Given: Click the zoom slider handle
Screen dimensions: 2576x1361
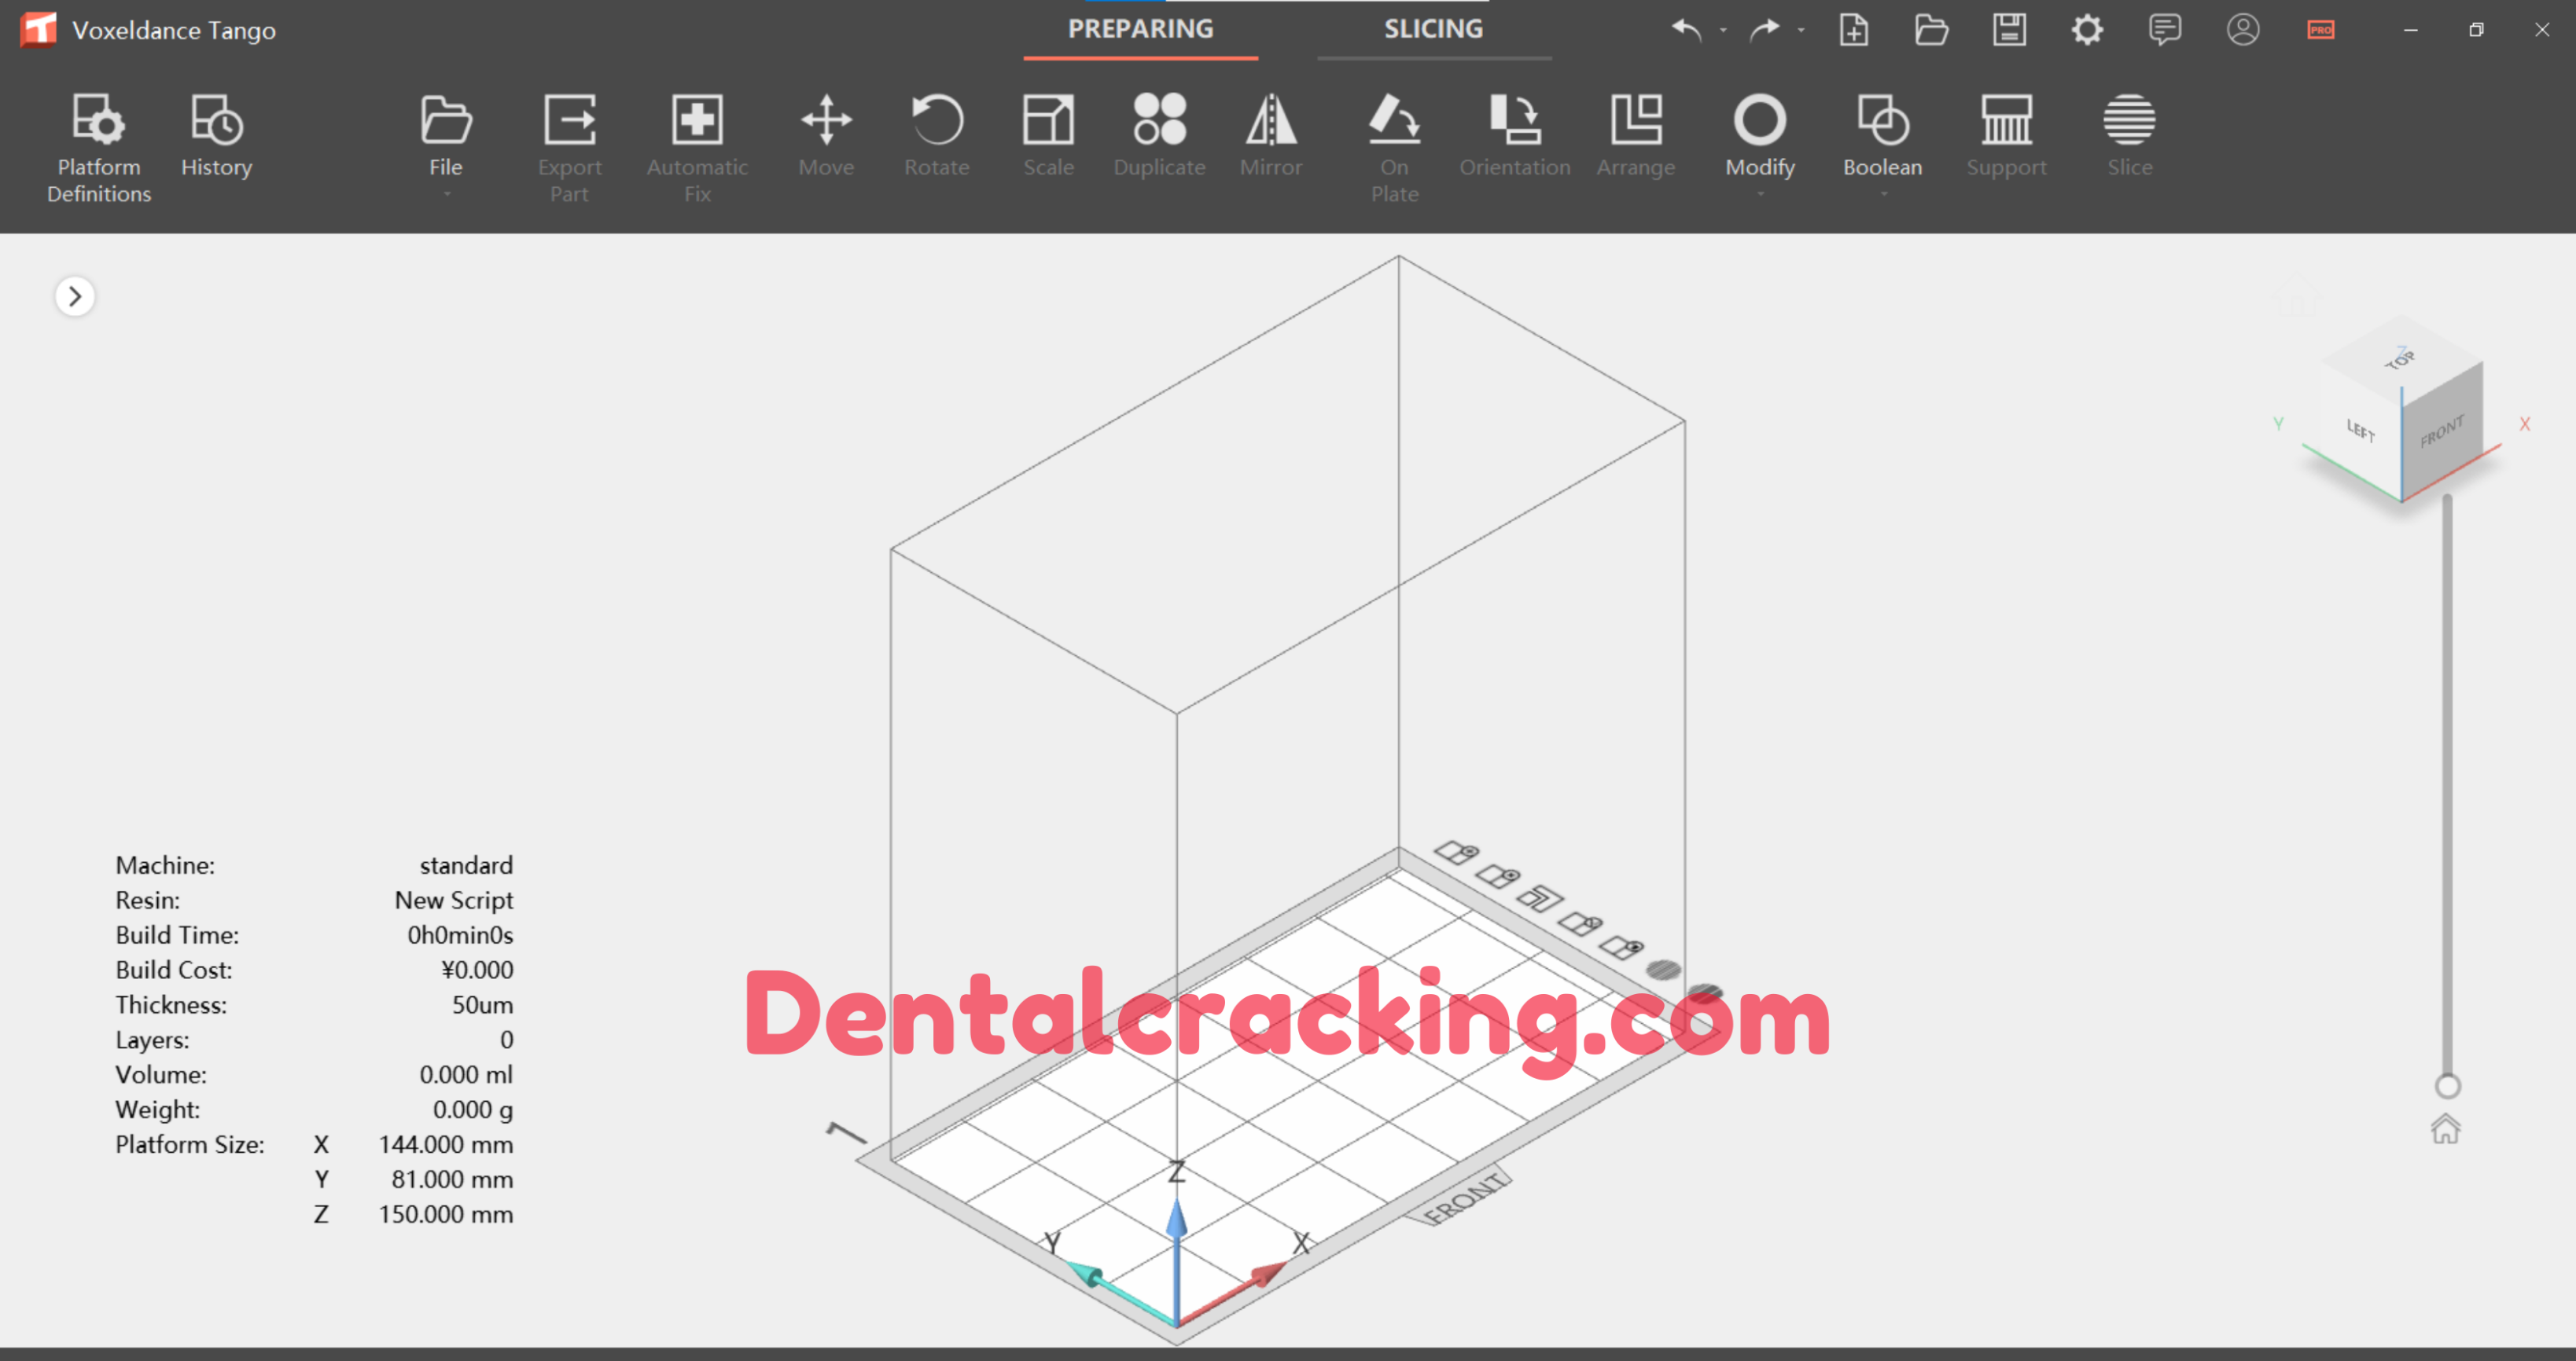Looking at the screenshot, I should coord(2447,1085).
